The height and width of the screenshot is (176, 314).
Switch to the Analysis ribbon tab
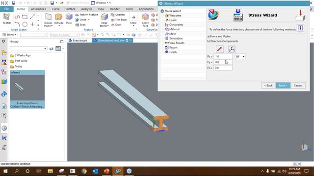pyautogui.click(x=86, y=9)
